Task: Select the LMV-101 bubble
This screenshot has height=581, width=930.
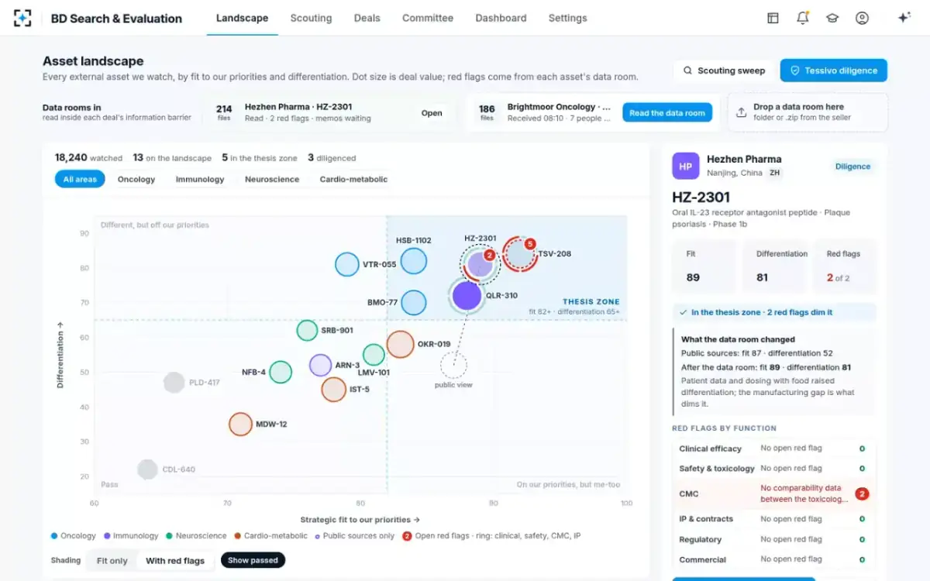Action: click(x=374, y=355)
